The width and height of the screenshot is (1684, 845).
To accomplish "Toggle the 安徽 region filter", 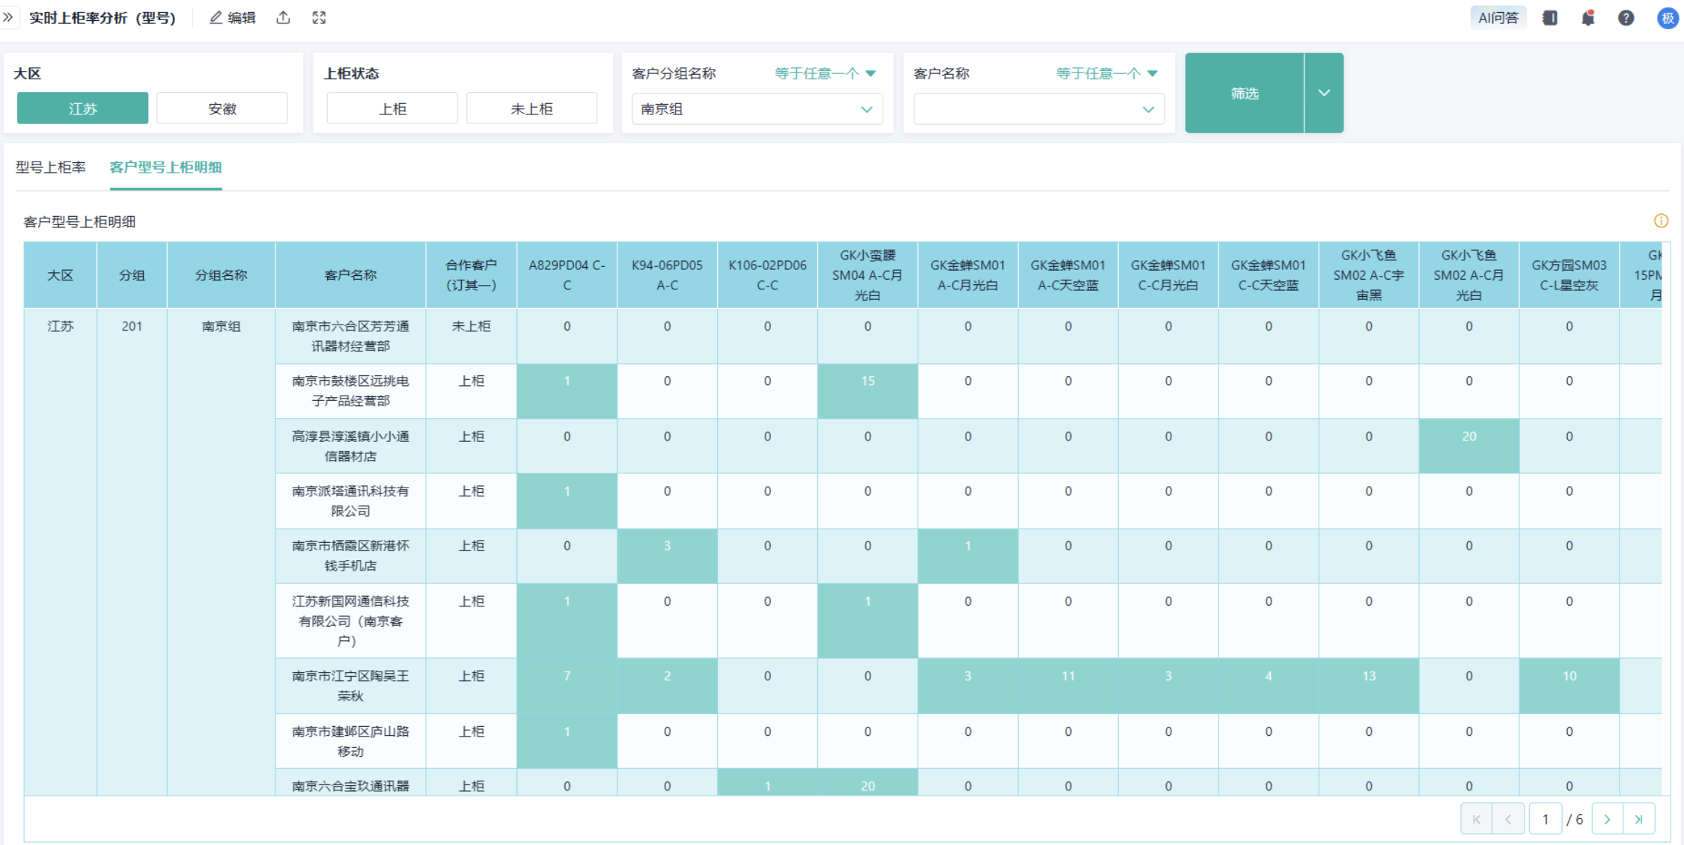I will [222, 108].
